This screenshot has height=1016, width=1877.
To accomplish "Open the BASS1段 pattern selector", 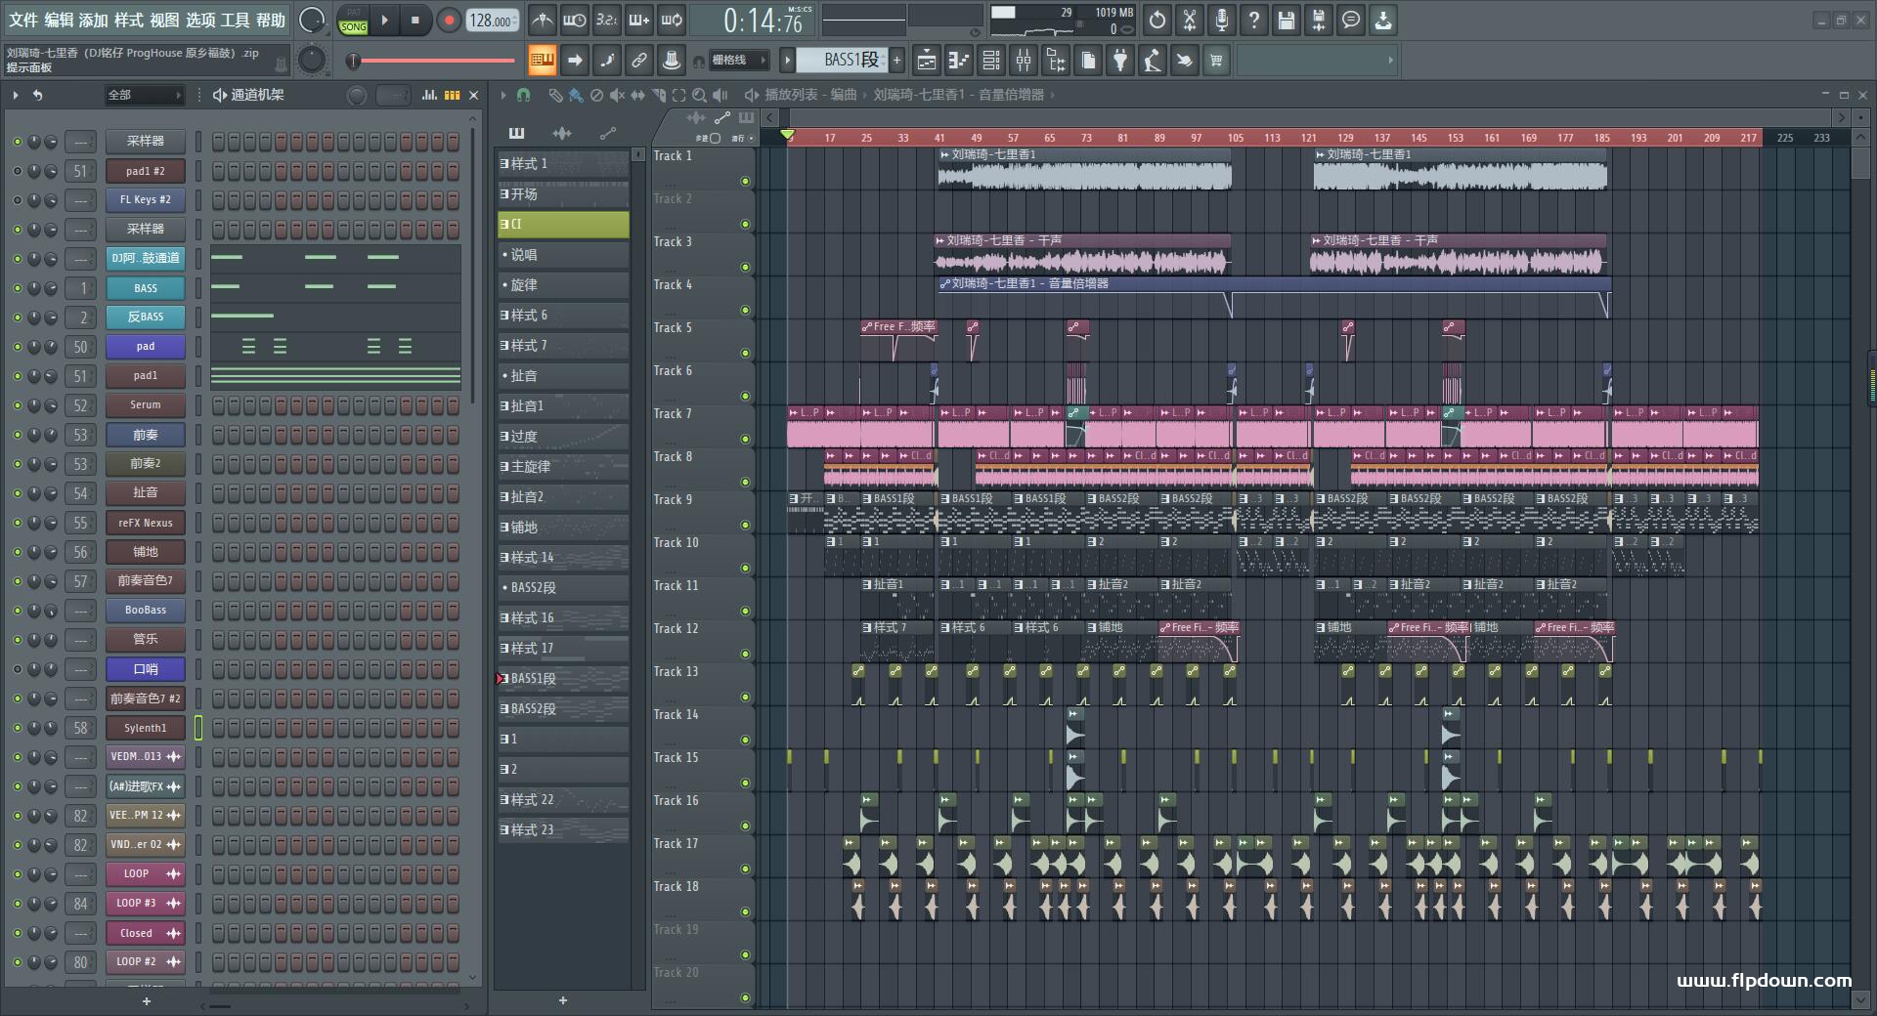I will click(842, 61).
